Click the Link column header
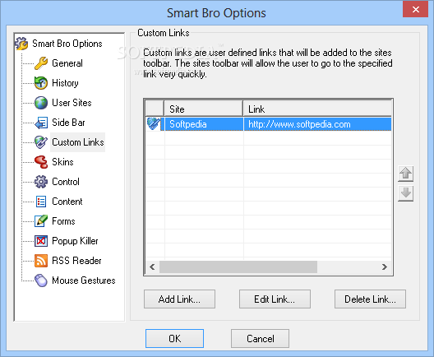434x357 pixels. click(x=317, y=109)
